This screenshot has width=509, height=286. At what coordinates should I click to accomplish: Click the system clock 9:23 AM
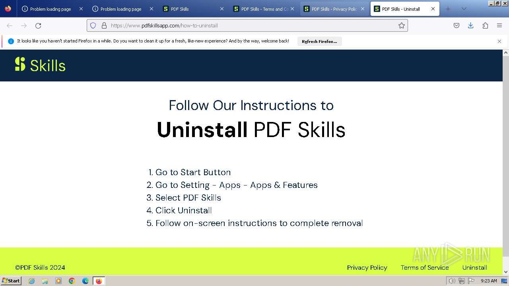coord(489,281)
